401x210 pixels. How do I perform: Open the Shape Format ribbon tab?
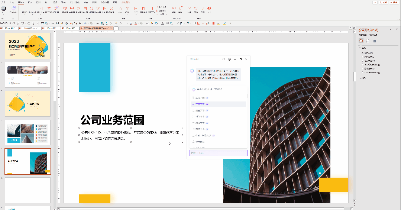click(x=125, y=2)
